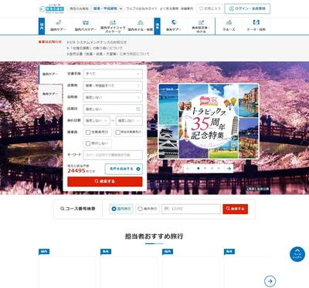The width and height of the screenshot is (309, 288).
Task: Go to next slide in banner carousel
Action: tap(229, 169)
